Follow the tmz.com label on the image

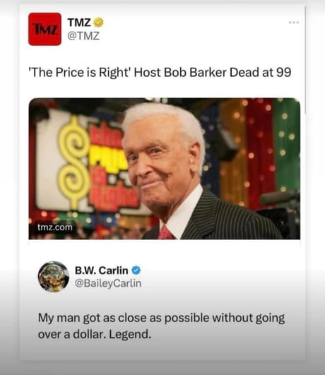pyautogui.click(x=55, y=227)
